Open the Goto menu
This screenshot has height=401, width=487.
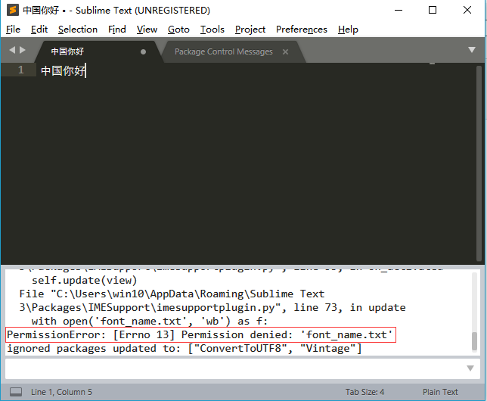[178, 30]
